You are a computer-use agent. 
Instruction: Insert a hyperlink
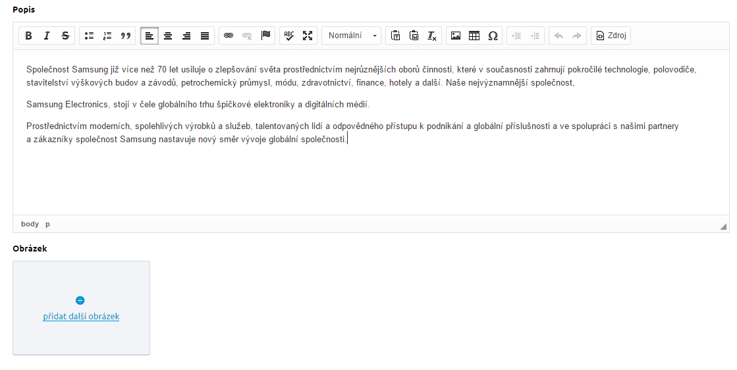pos(229,36)
